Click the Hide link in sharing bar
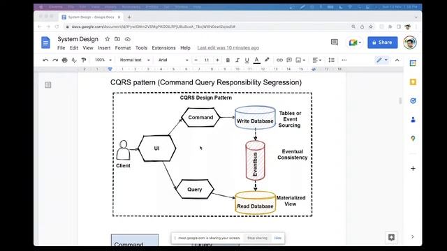The image size is (447, 251). pyautogui.click(x=278, y=238)
